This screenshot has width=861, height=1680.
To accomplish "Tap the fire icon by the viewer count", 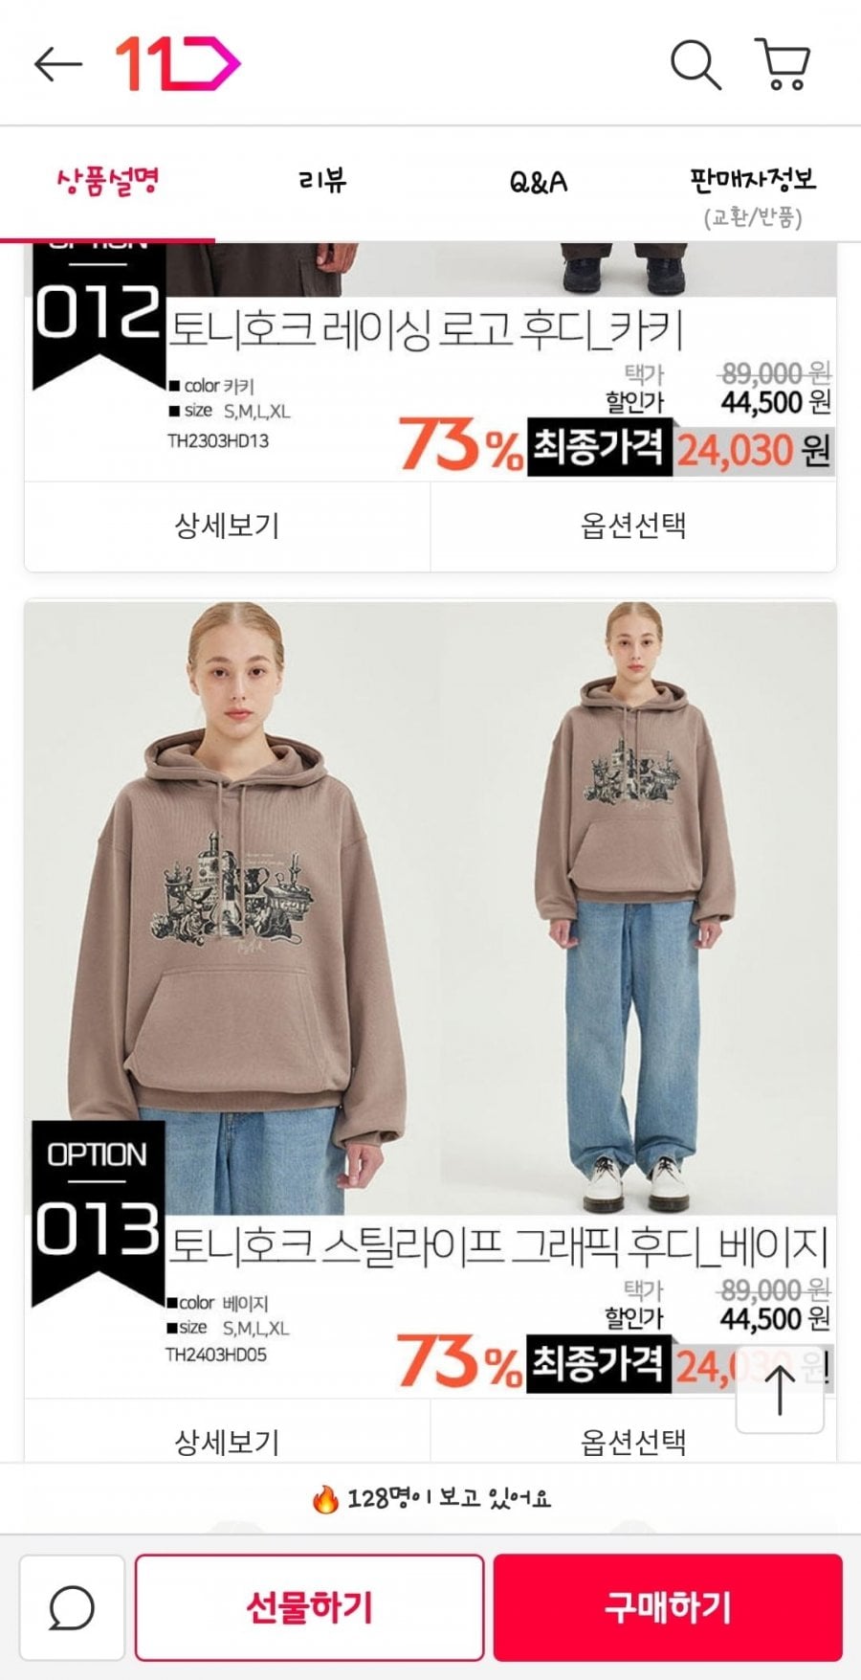I will pyautogui.click(x=325, y=1498).
